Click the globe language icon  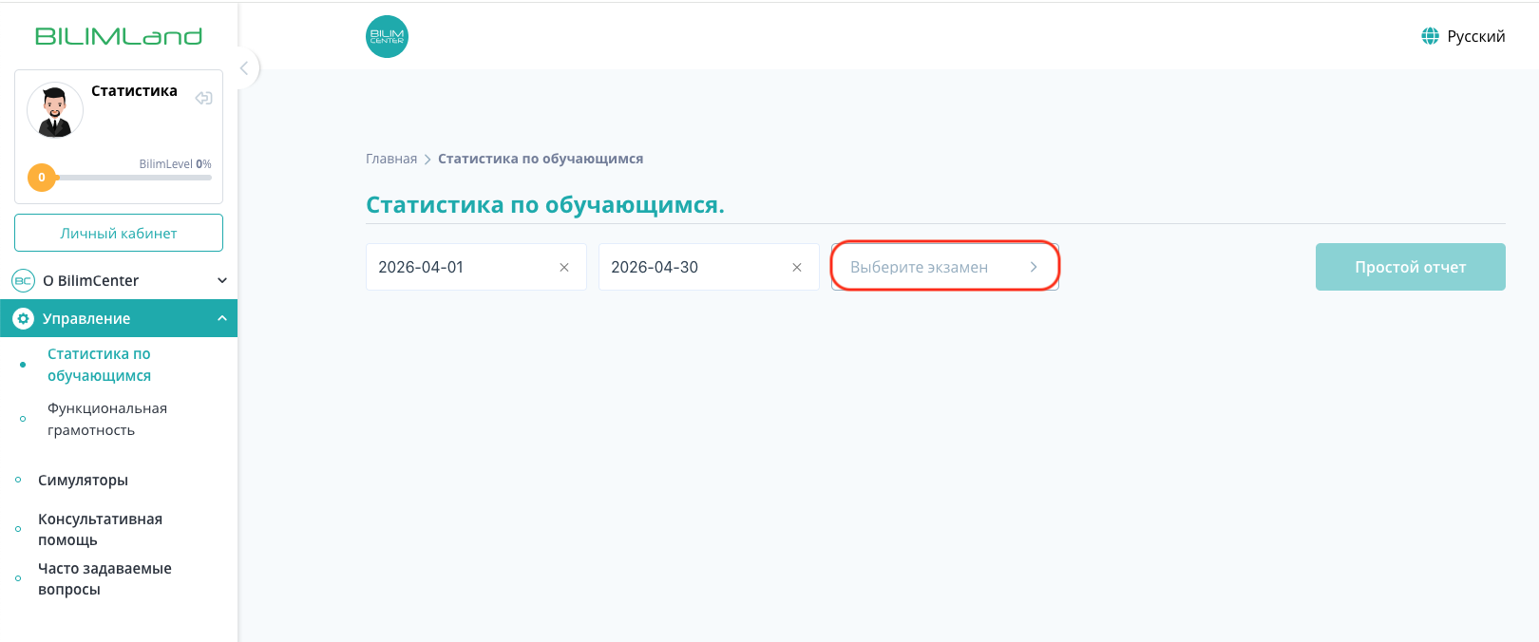1430,36
